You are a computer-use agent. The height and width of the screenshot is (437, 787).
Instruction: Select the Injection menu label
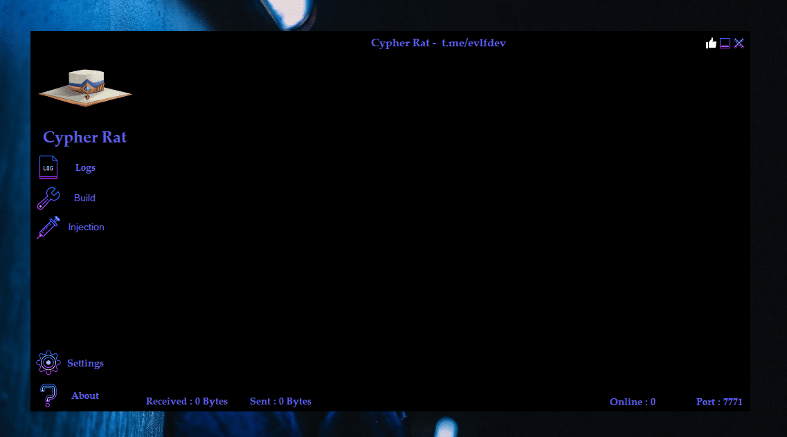point(87,227)
